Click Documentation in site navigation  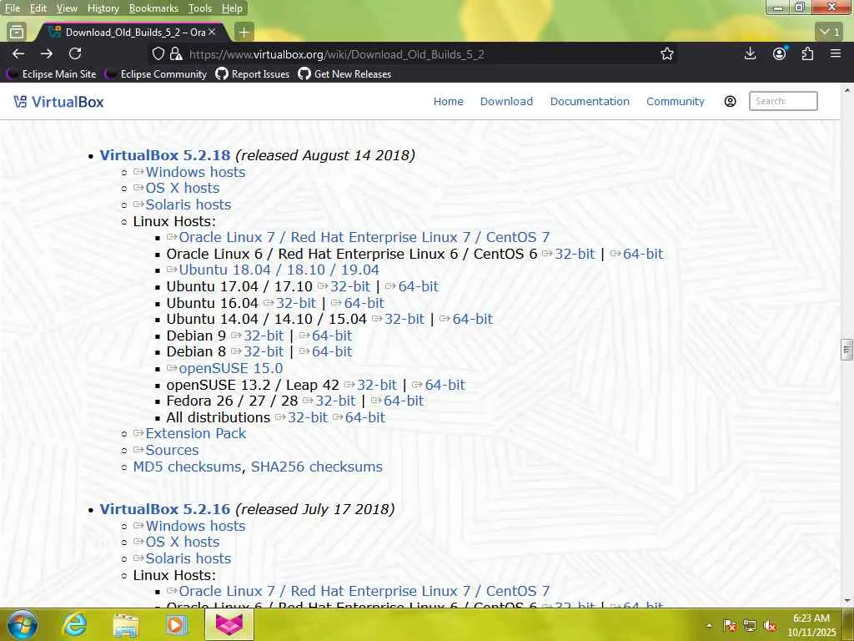pos(590,101)
